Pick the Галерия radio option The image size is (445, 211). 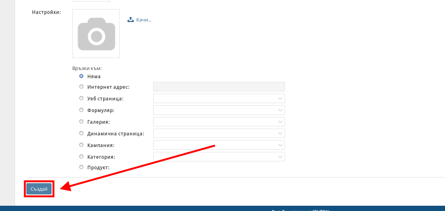[x=81, y=121]
